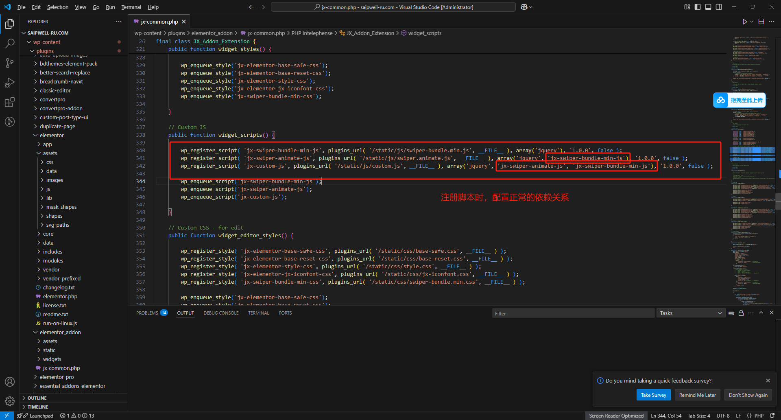Click the Take Survey button
This screenshot has height=420, width=781.
pos(653,395)
